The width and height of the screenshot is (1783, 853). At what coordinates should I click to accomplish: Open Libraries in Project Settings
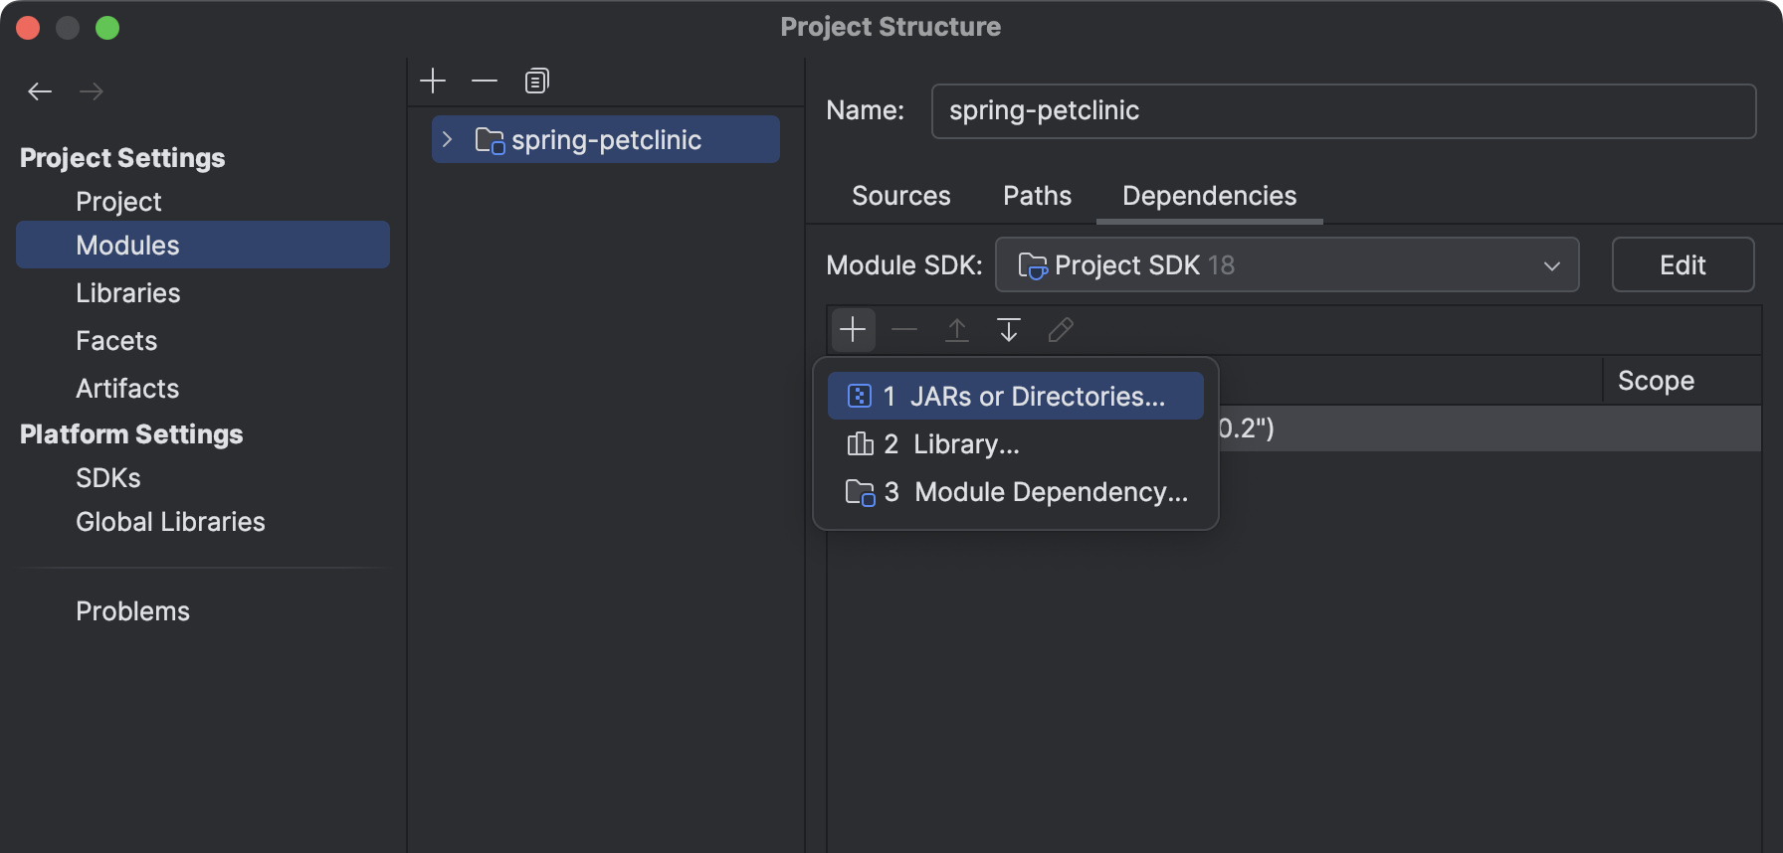click(x=128, y=293)
